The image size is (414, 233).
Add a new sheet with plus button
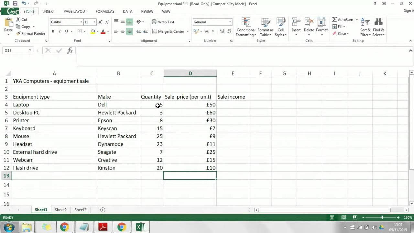[103, 210]
